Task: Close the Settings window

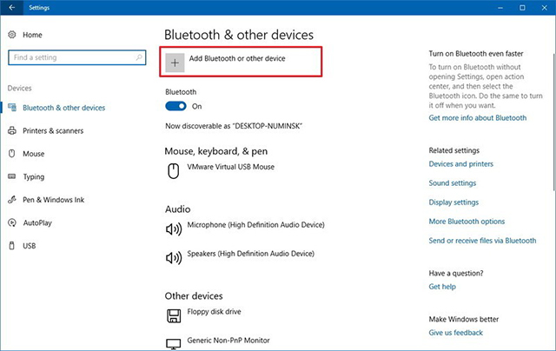Action: point(545,8)
